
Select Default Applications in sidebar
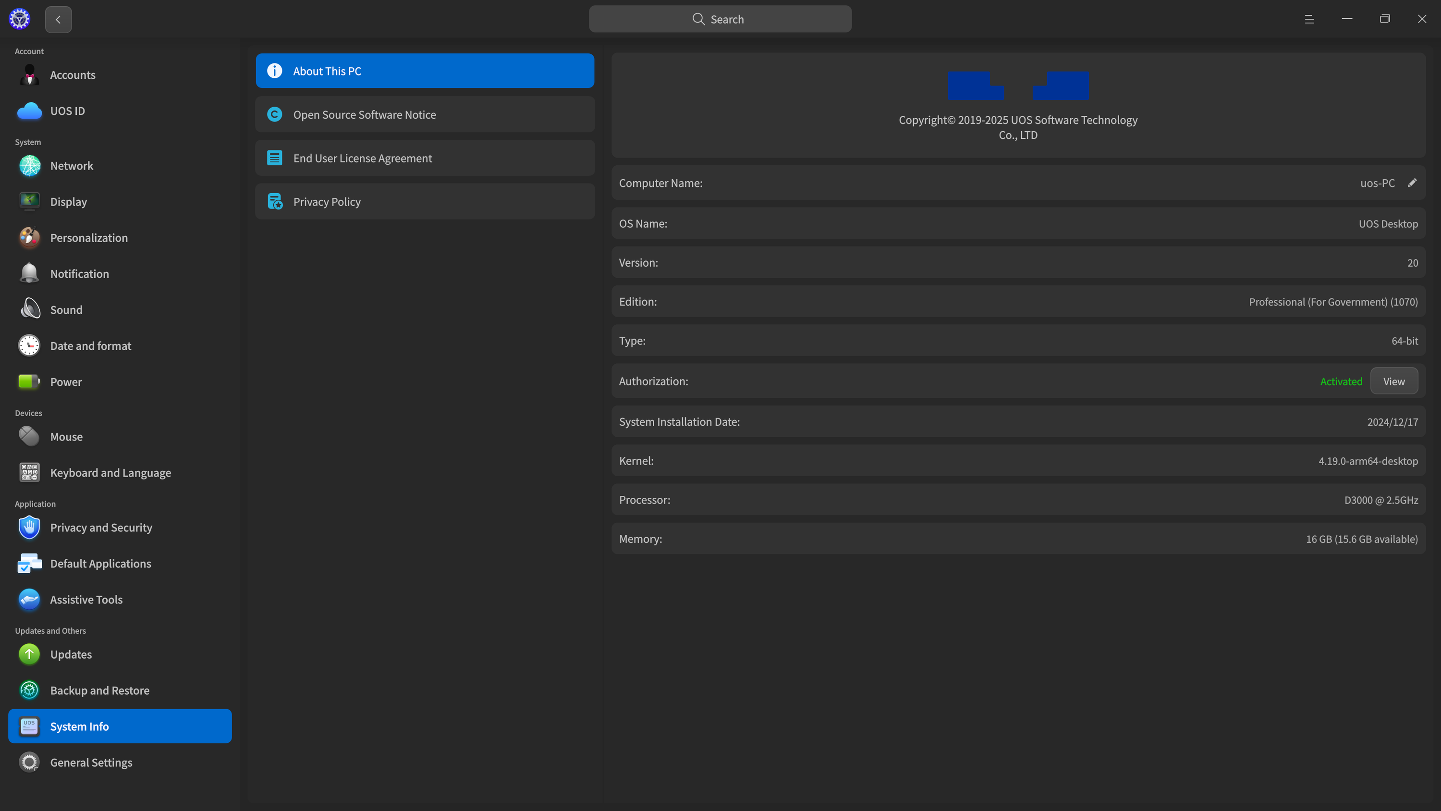tap(101, 563)
